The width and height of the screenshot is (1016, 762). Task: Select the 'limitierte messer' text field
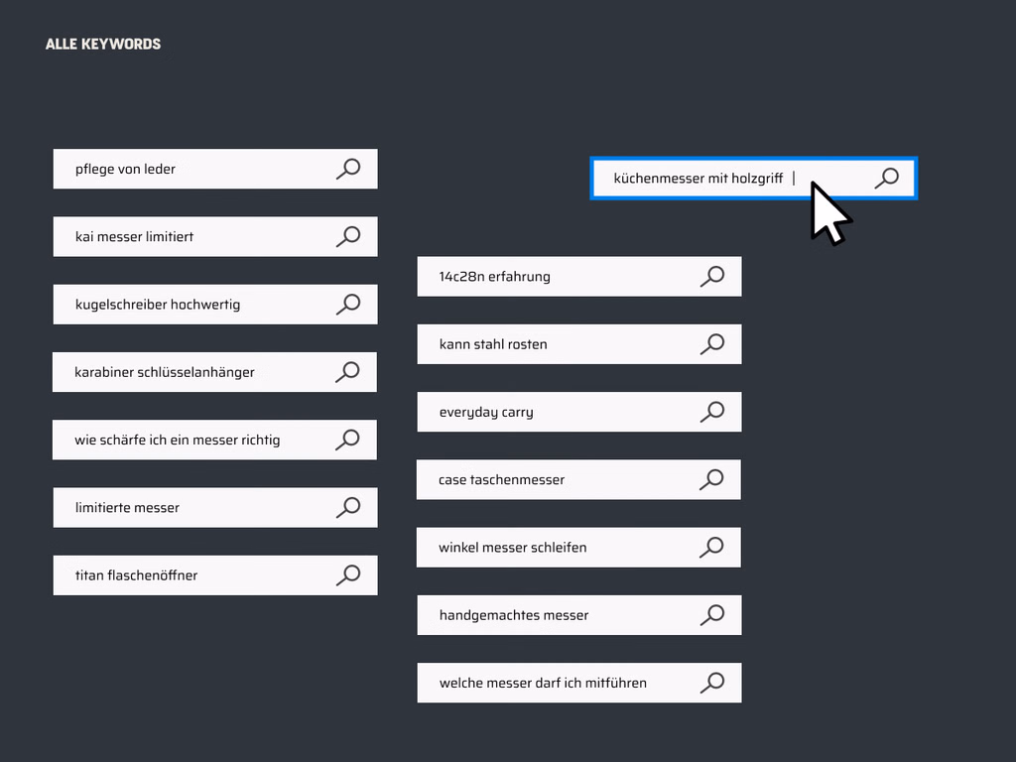tap(189, 508)
